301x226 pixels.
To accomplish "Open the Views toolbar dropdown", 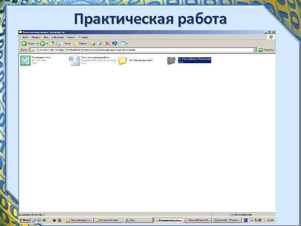I will coord(124,44).
